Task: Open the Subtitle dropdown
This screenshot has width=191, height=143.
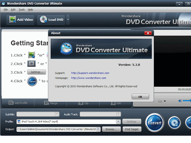Action: coord(57,114)
